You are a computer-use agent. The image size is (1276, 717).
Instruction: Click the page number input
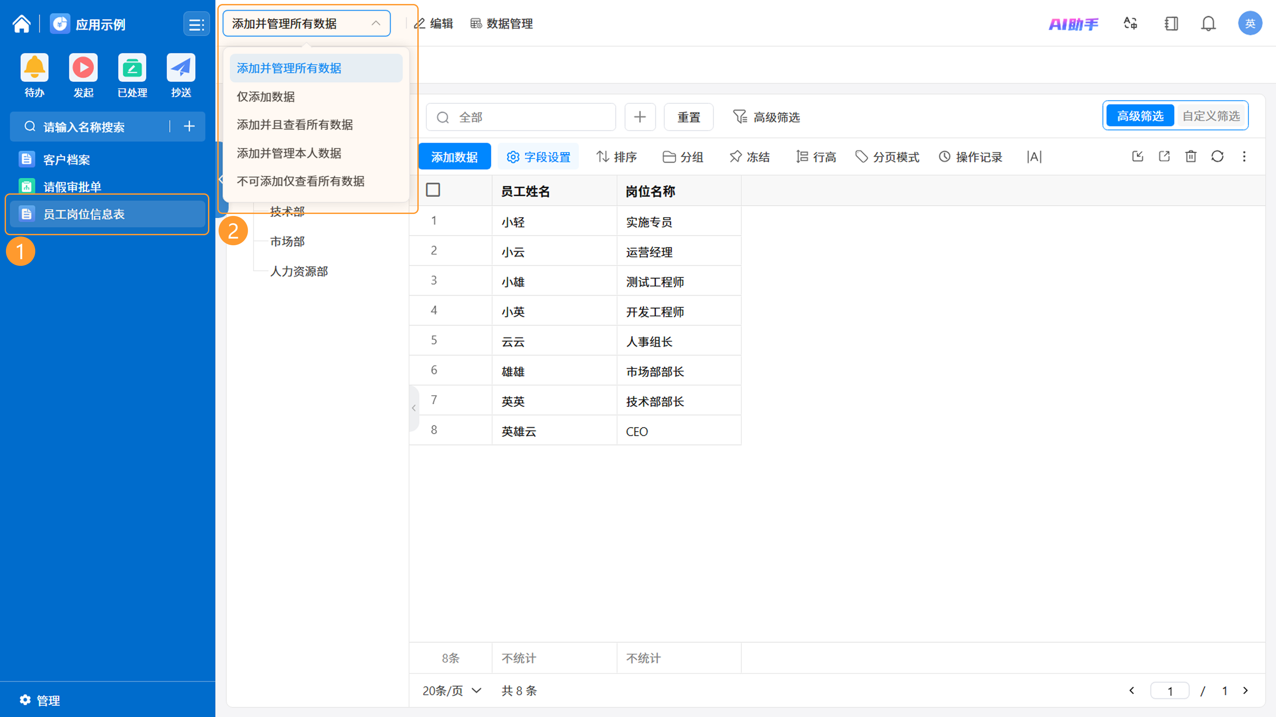pyautogui.click(x=1170, y=690)
